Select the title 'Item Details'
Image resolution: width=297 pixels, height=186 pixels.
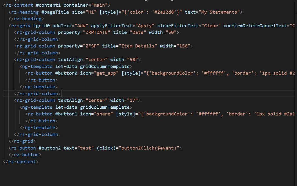click(x=136, y=46)
